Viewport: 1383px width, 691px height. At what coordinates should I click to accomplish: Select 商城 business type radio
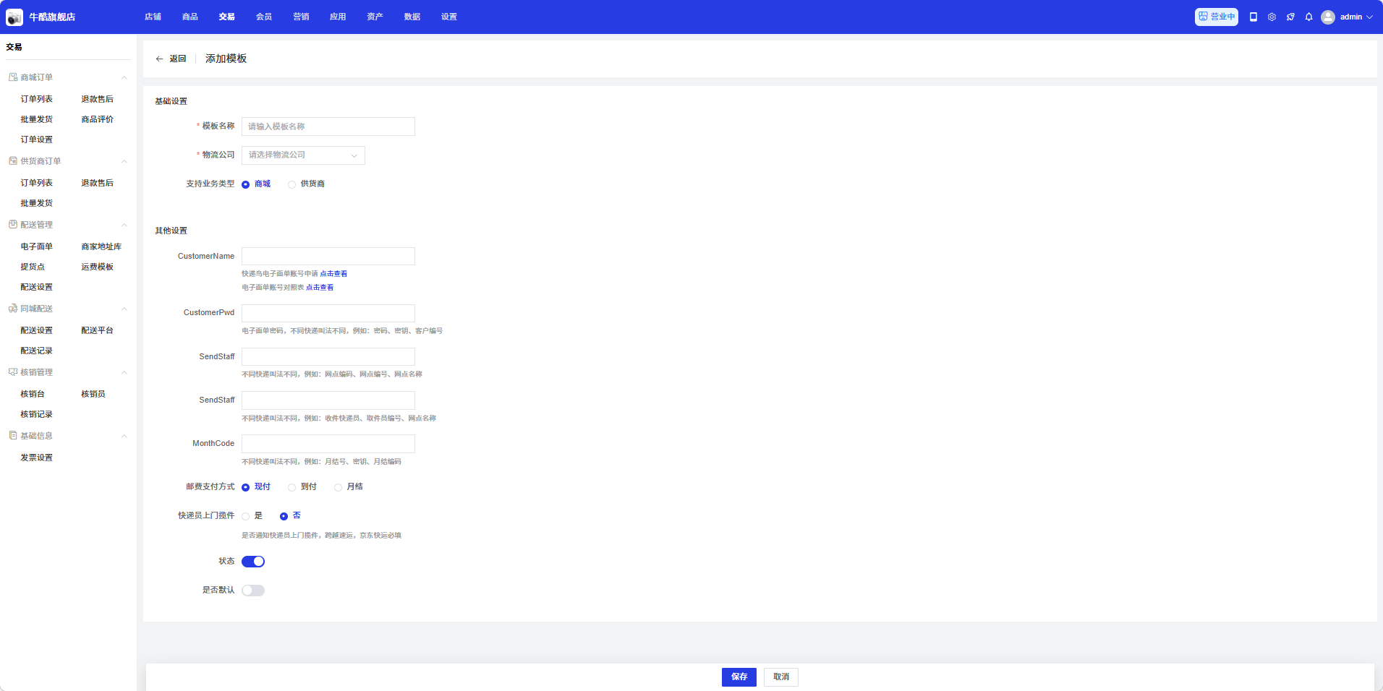(246, 184)
